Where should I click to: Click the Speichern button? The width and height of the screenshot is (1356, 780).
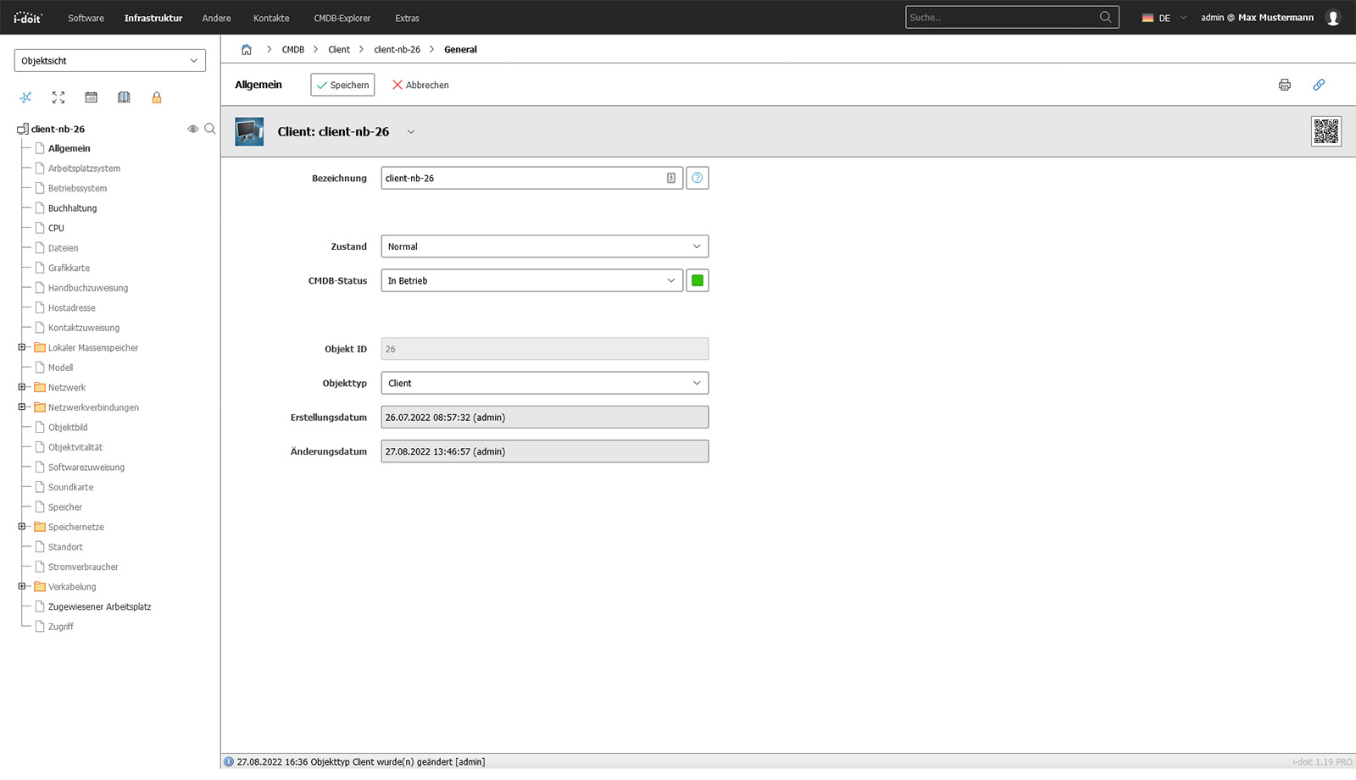click(342, 86)
